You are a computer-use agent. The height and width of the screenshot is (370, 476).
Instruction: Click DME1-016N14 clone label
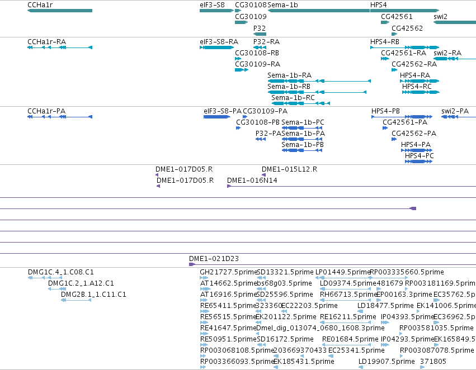click(x=252, y=181)
